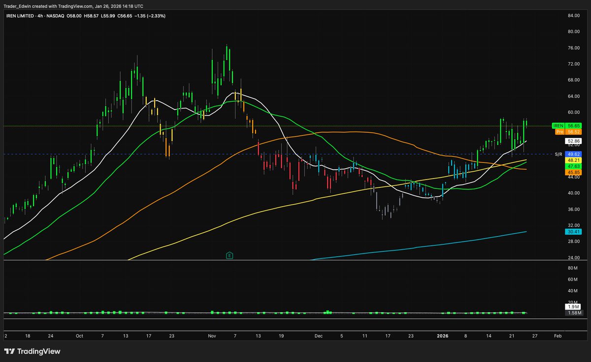Viewport: 591px width, 362px height.
Task: Click the Feb label on time axis
Action: [x=557, y=335]
